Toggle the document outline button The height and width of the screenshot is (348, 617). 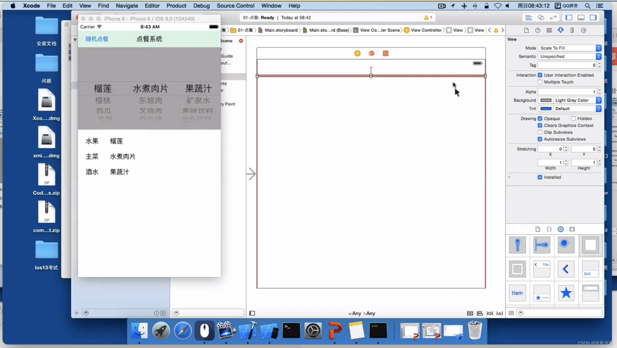(x=252, y=313)
